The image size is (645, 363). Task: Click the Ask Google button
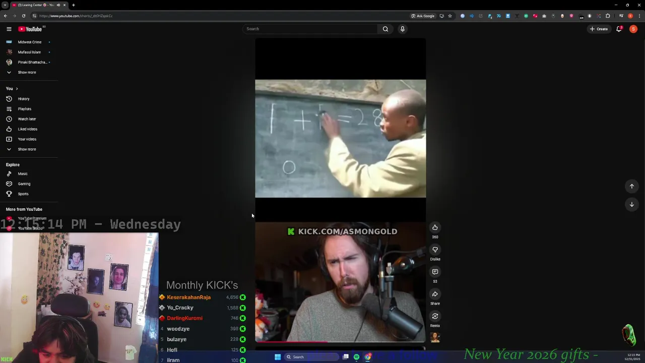tap(422, 16)
